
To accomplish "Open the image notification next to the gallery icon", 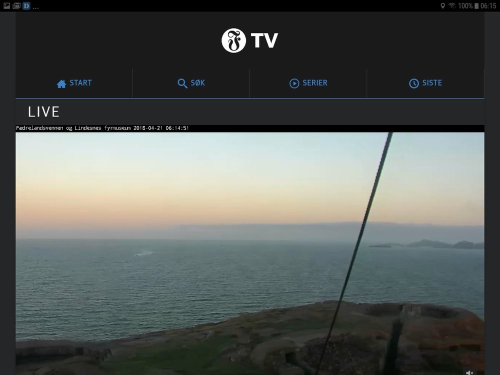I will tap(16, 5).
